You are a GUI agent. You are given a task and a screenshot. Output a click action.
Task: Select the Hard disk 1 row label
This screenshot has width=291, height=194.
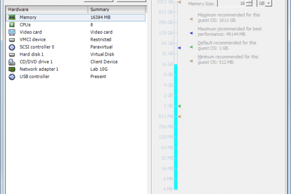[31, 54]
